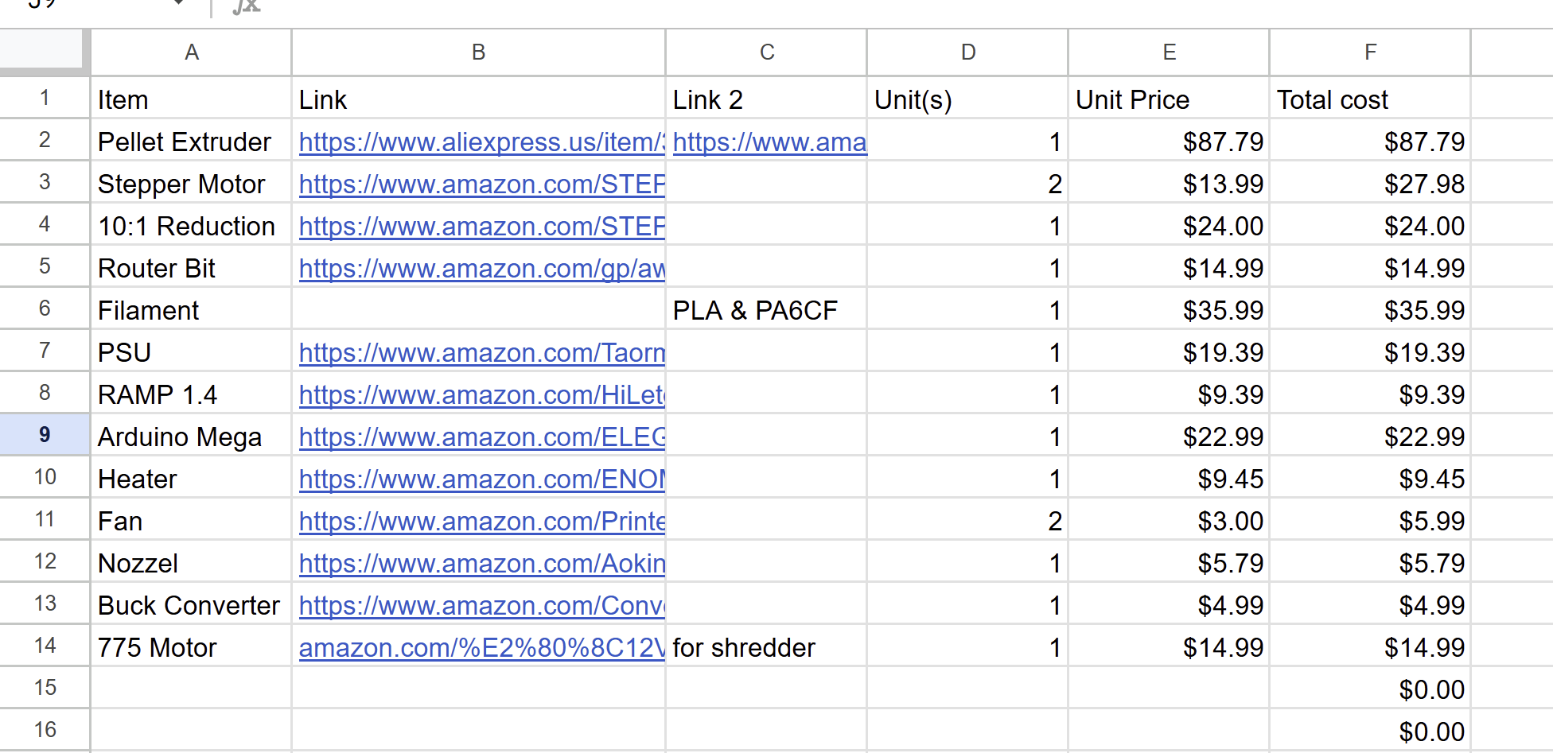Open the PSU Amazon link
Screen dimensions: 1553x753
click(481, 353)
